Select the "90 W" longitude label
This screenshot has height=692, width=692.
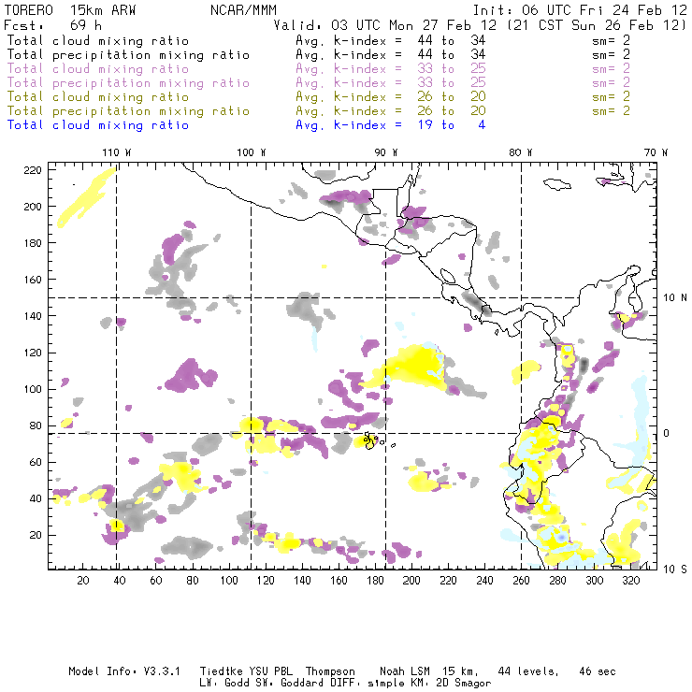(x=386, y=152)
